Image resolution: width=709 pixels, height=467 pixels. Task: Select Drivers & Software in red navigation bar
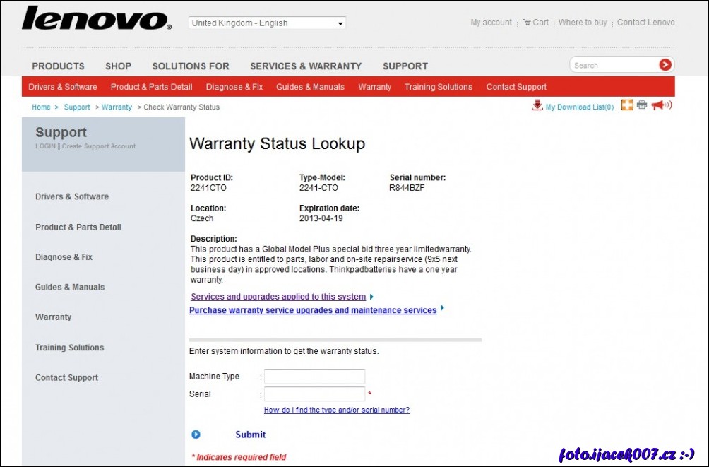click(x=63, y=87)
